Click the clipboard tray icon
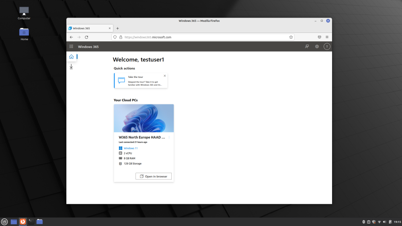Image resolution: width=402 pixels, height=226 pixels. point(369,222)
